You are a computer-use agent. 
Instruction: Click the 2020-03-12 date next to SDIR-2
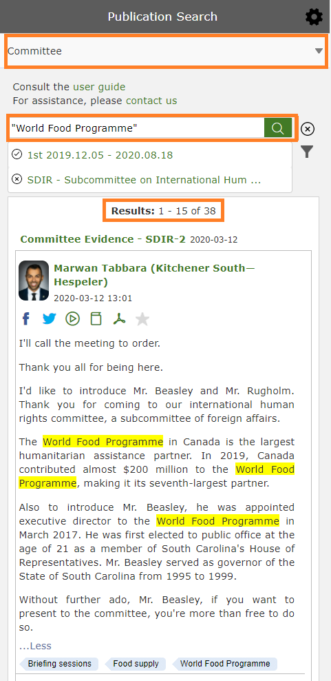[214, 240]
